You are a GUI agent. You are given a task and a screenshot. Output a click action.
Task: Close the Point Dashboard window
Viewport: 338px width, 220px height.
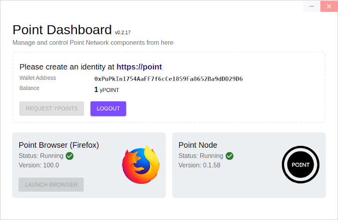tap(329, 6)
